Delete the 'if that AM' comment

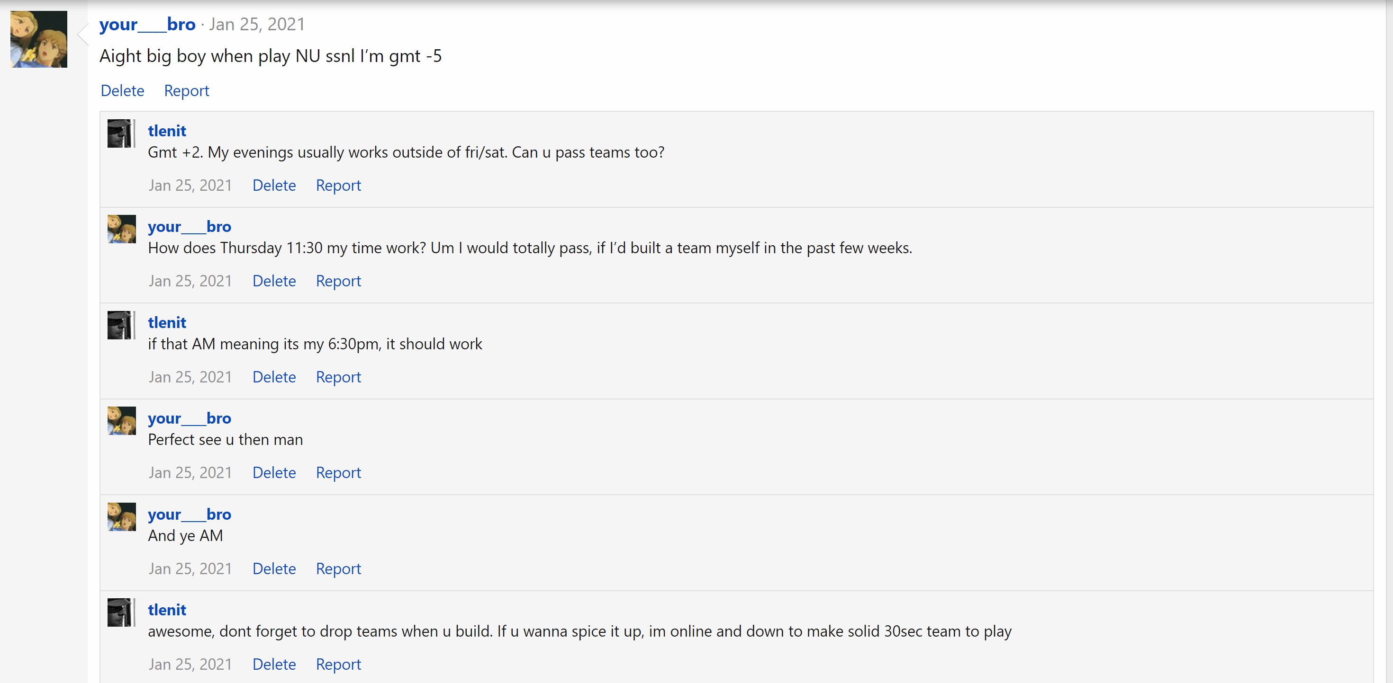pyautogui.click(x=274, y=377)
